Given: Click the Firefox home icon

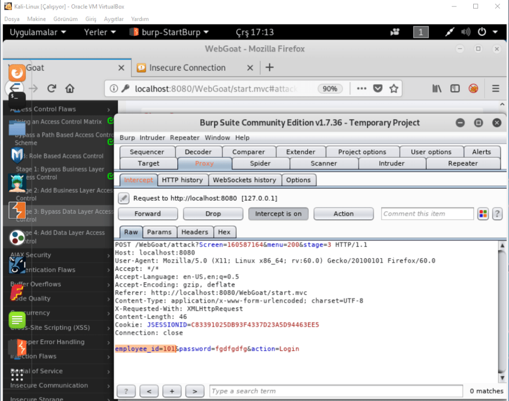Looking at the screenshot, I should [x=70, y=88].
